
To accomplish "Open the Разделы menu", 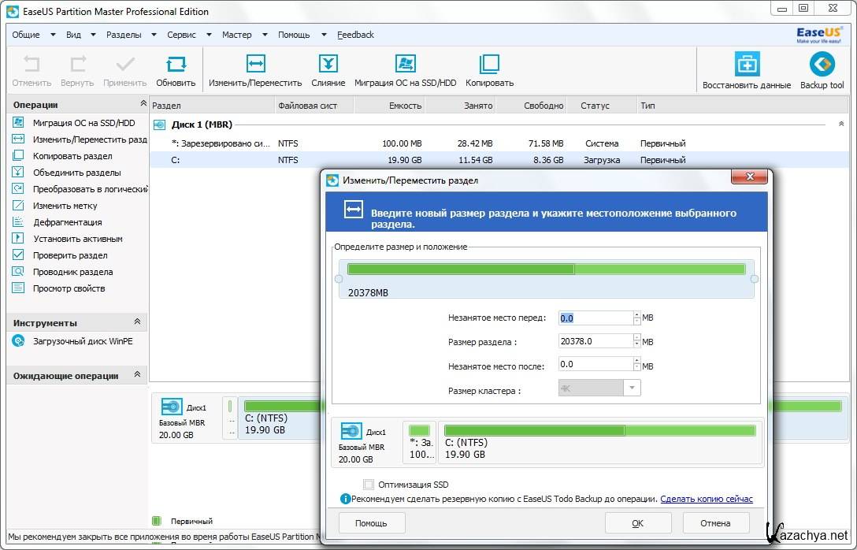I will tap(124, 35).
